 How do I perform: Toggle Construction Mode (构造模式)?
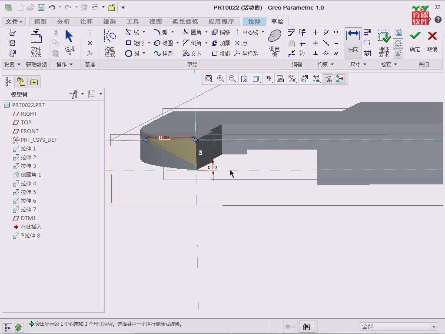[110, 43]
